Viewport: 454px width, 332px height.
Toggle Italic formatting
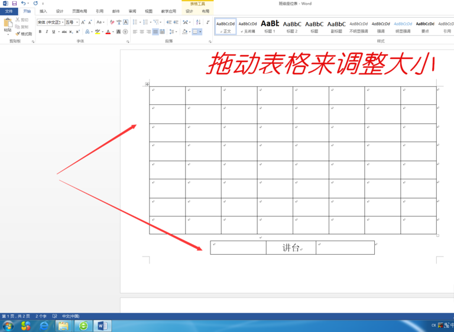[46, 32]
